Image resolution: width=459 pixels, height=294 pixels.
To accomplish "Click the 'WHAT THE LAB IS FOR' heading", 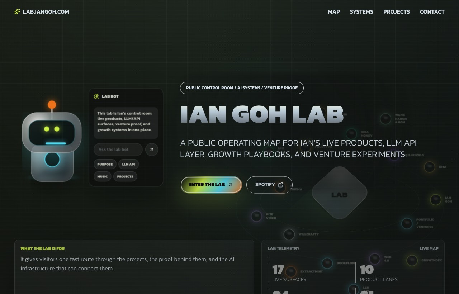I will click(x=42, y=248).
